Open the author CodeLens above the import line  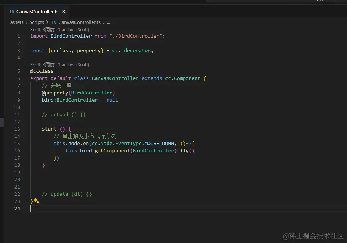coord(60,30)
